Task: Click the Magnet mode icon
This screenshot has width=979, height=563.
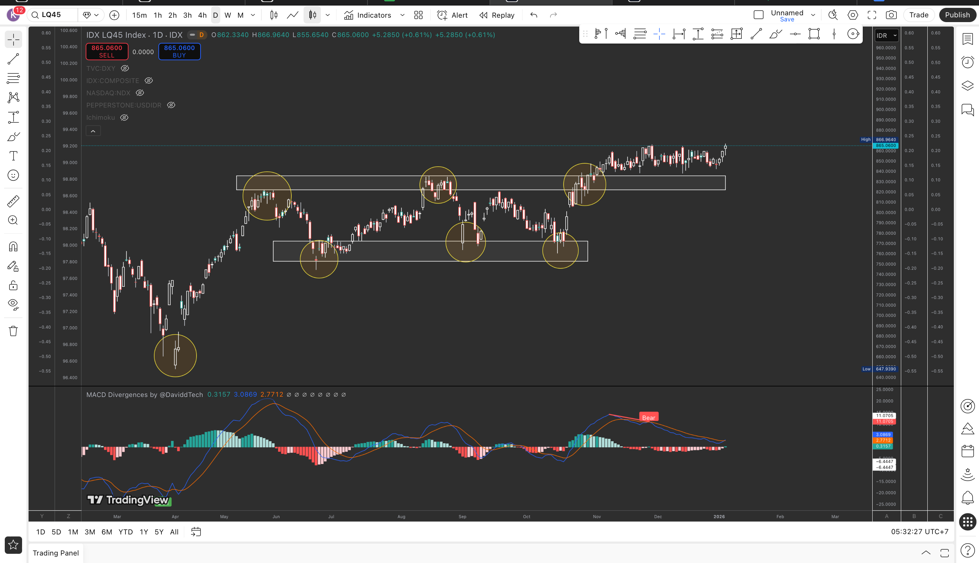Action: pyautogui.click(x=13, y=247)
